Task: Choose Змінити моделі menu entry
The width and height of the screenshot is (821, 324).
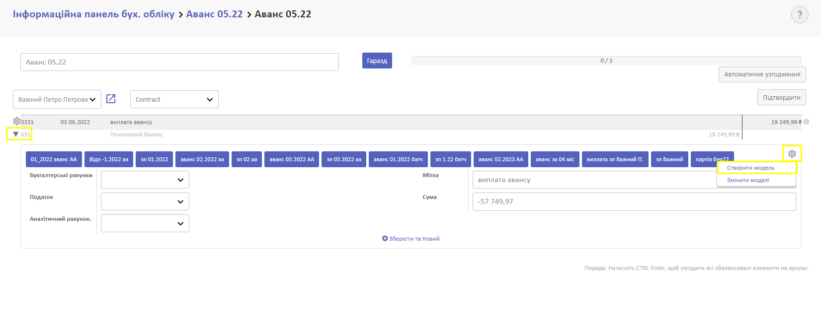Action: 748,180
